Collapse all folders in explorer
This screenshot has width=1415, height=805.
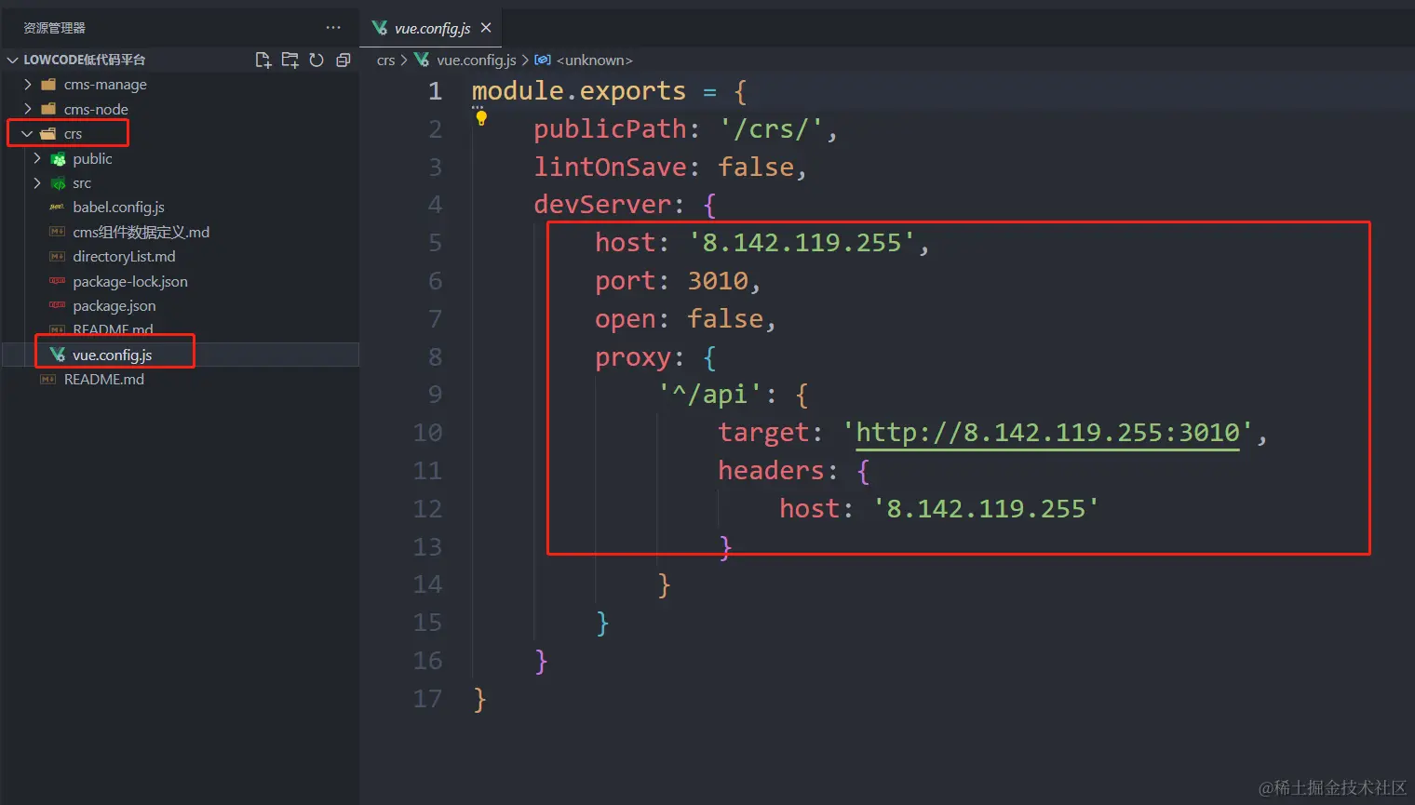(x=344, y=60)
